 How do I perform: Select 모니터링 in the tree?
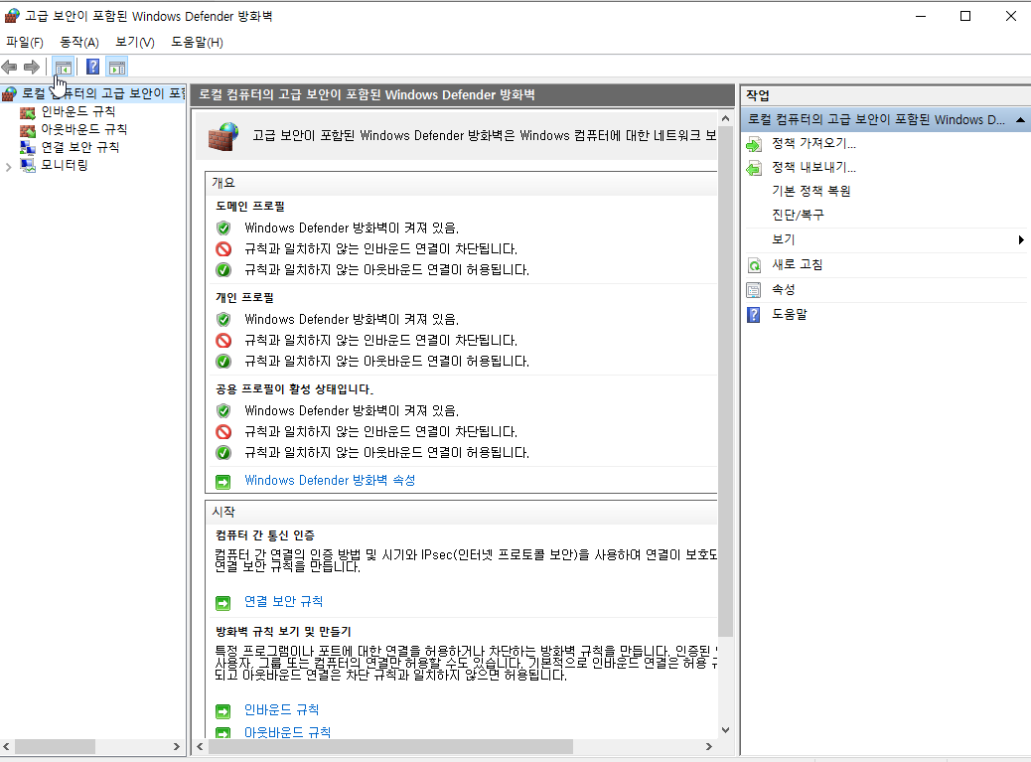tap(65, 165)
